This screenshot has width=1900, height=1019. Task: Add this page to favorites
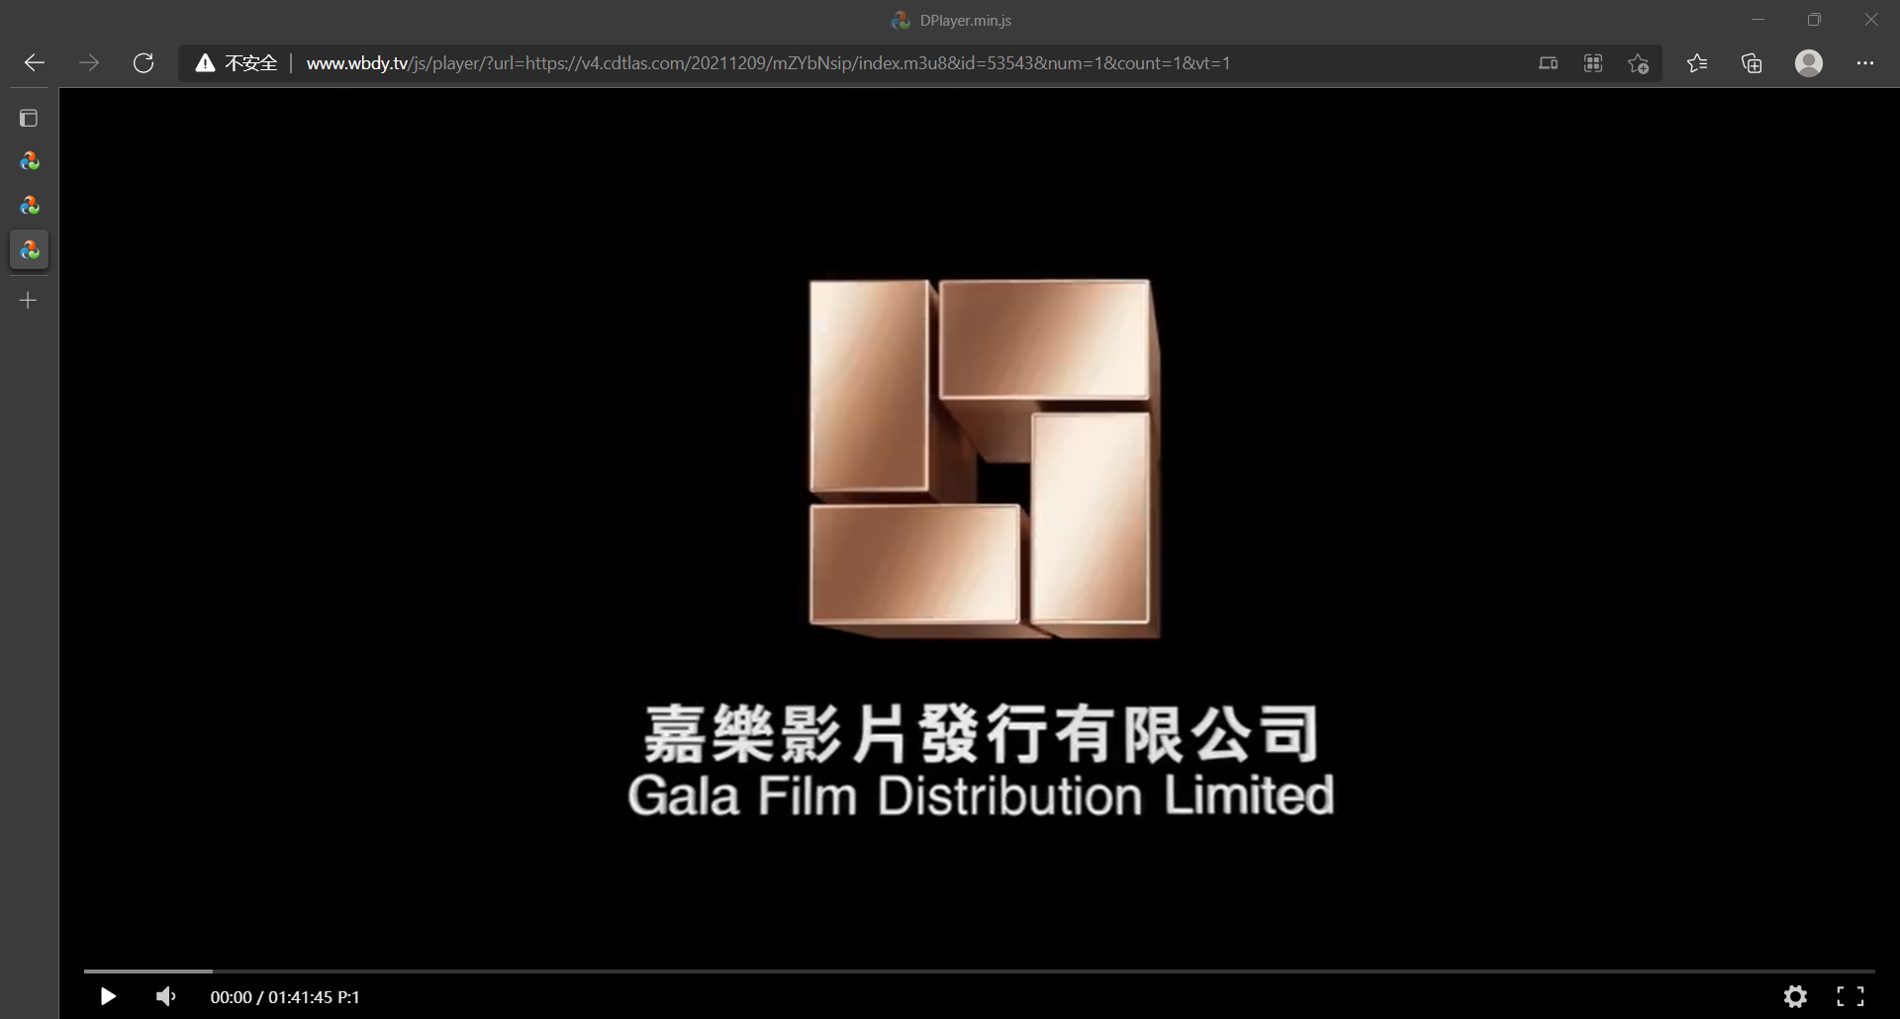pyautogui.click(x=1639, y=63)
